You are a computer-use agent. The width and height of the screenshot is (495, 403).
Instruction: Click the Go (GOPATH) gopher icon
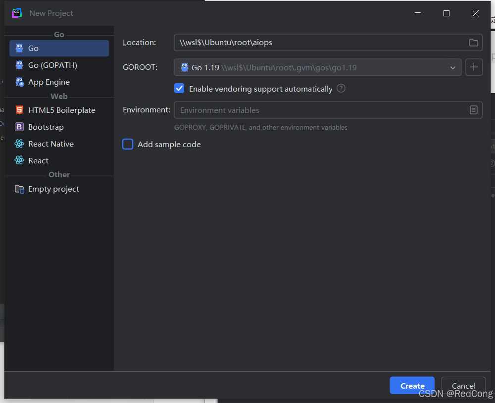coord(19,65)
